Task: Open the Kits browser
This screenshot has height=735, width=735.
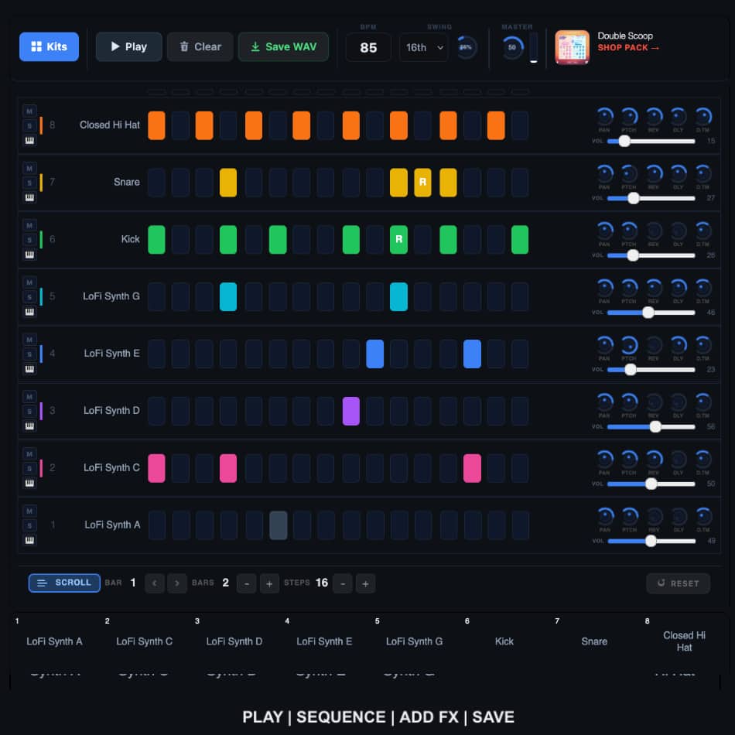Action: [50, 47]
